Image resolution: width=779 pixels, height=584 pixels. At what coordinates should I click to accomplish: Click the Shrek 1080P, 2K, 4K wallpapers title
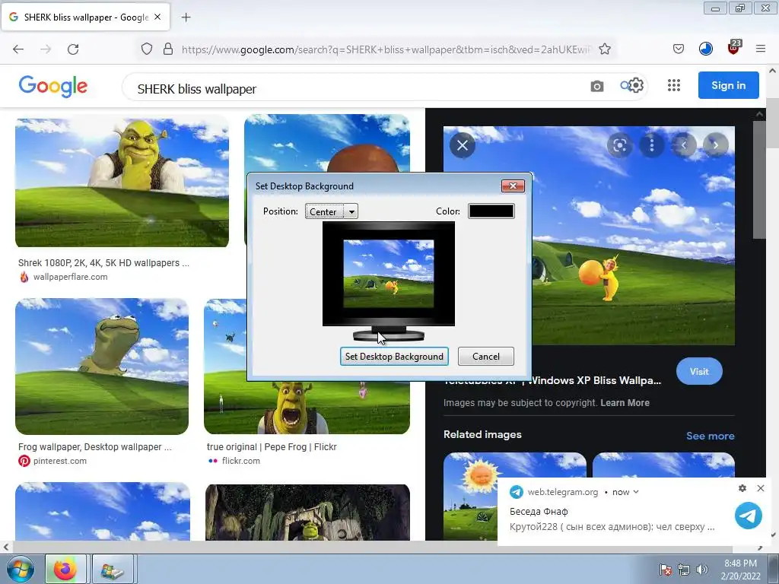click(103, 262)
